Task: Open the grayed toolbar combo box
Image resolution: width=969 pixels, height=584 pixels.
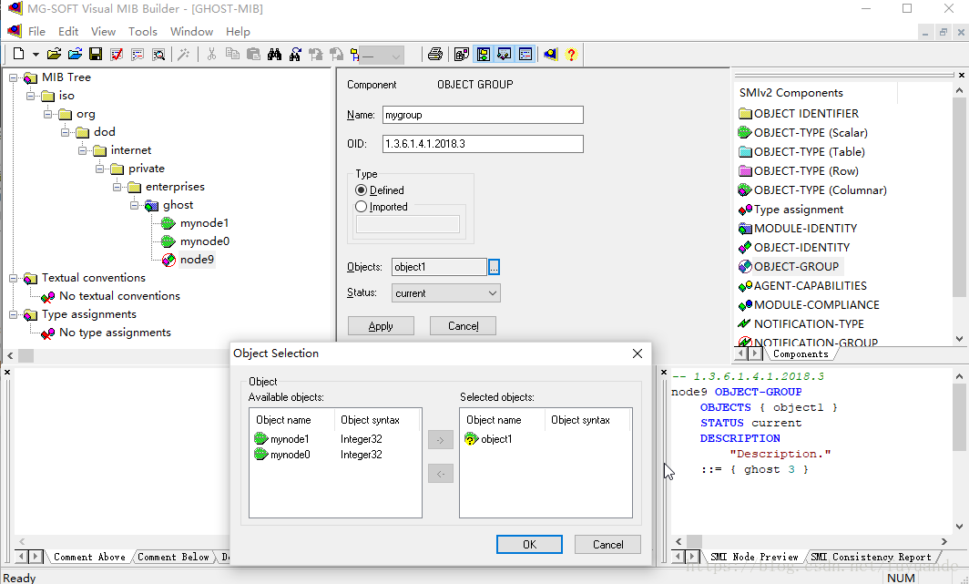Action: click(382, 56)
